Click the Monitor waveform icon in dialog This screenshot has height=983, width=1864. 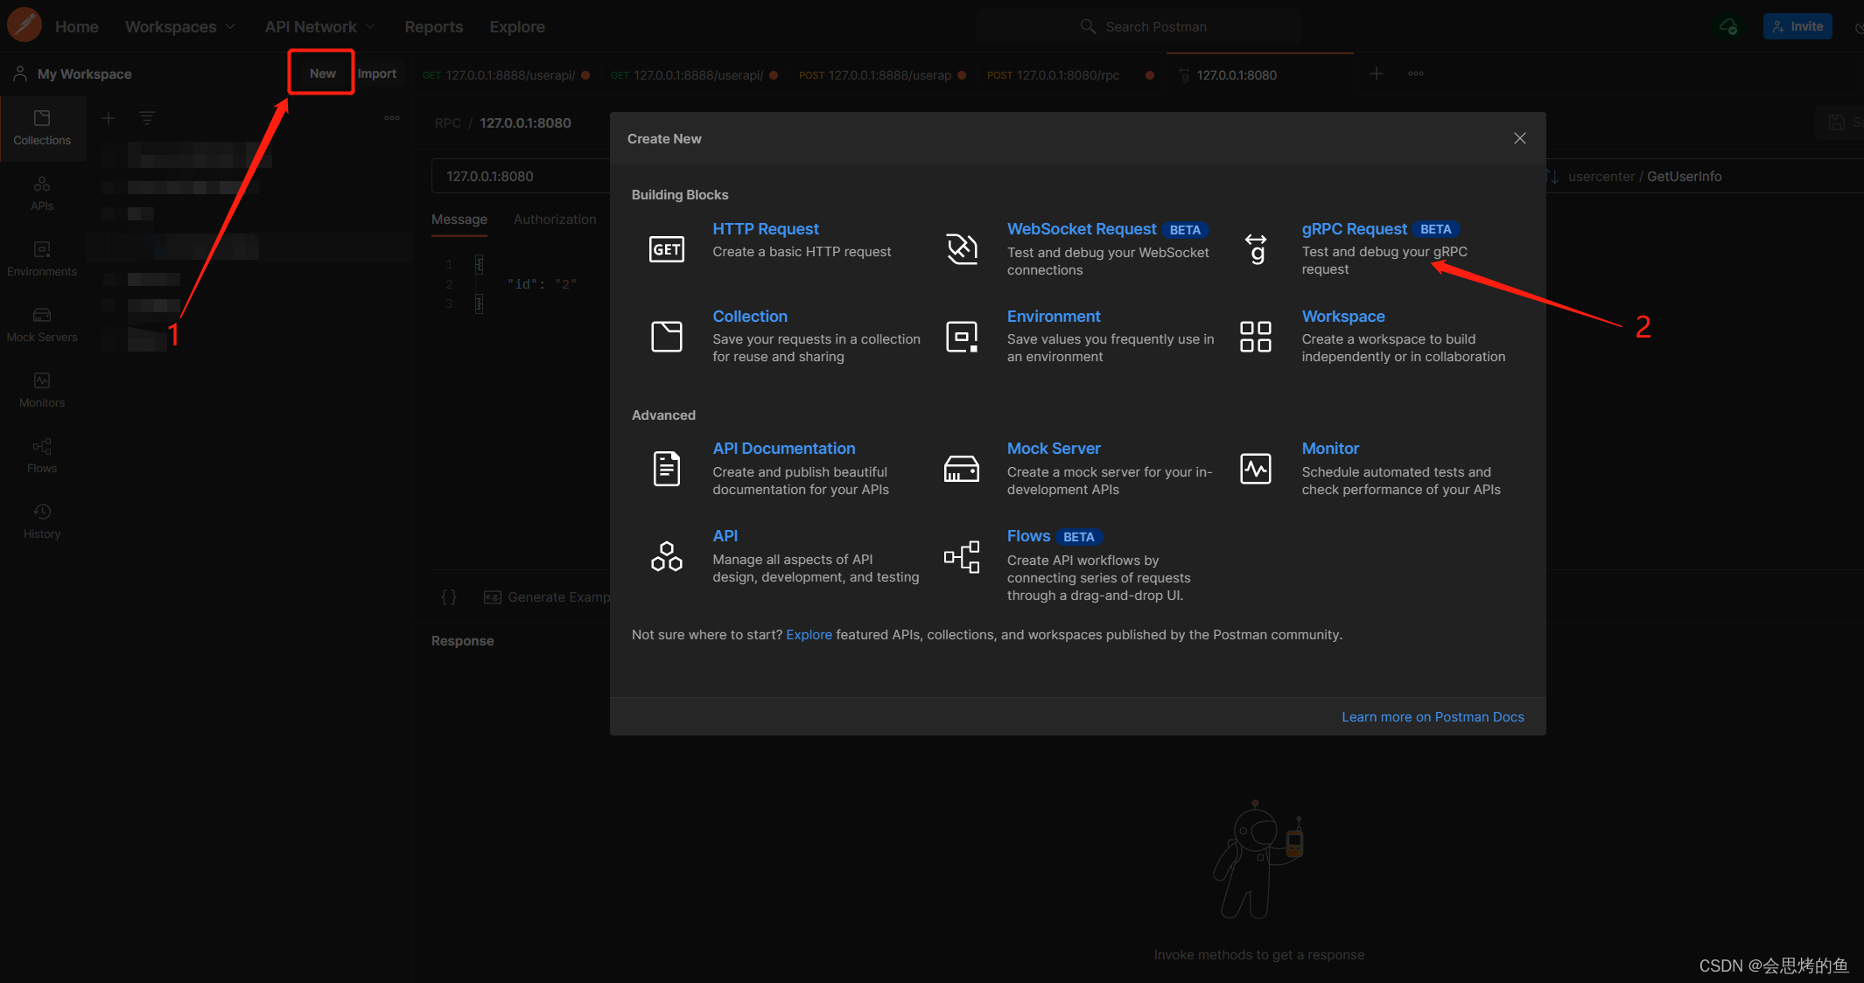click(1256, 470)
